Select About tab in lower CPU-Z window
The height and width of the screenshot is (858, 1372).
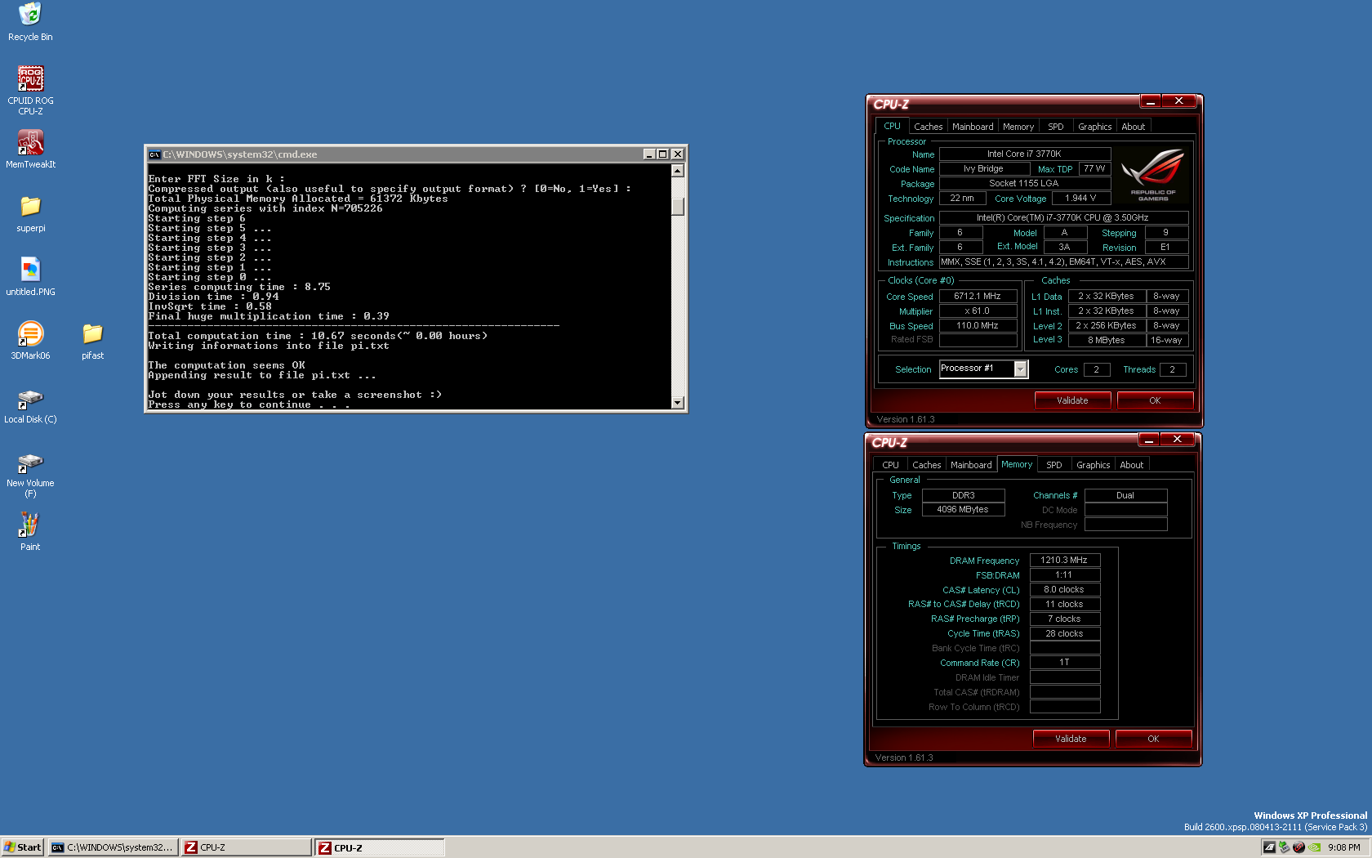1131,465
